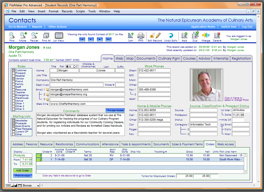
Task: Select the M gender radio button
Action: click(x=67, y=67)
